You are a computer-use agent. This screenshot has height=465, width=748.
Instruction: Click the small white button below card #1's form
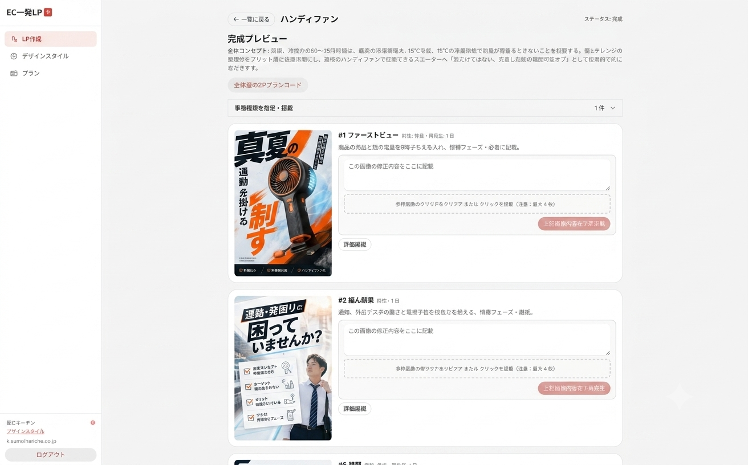click(355, 244)
